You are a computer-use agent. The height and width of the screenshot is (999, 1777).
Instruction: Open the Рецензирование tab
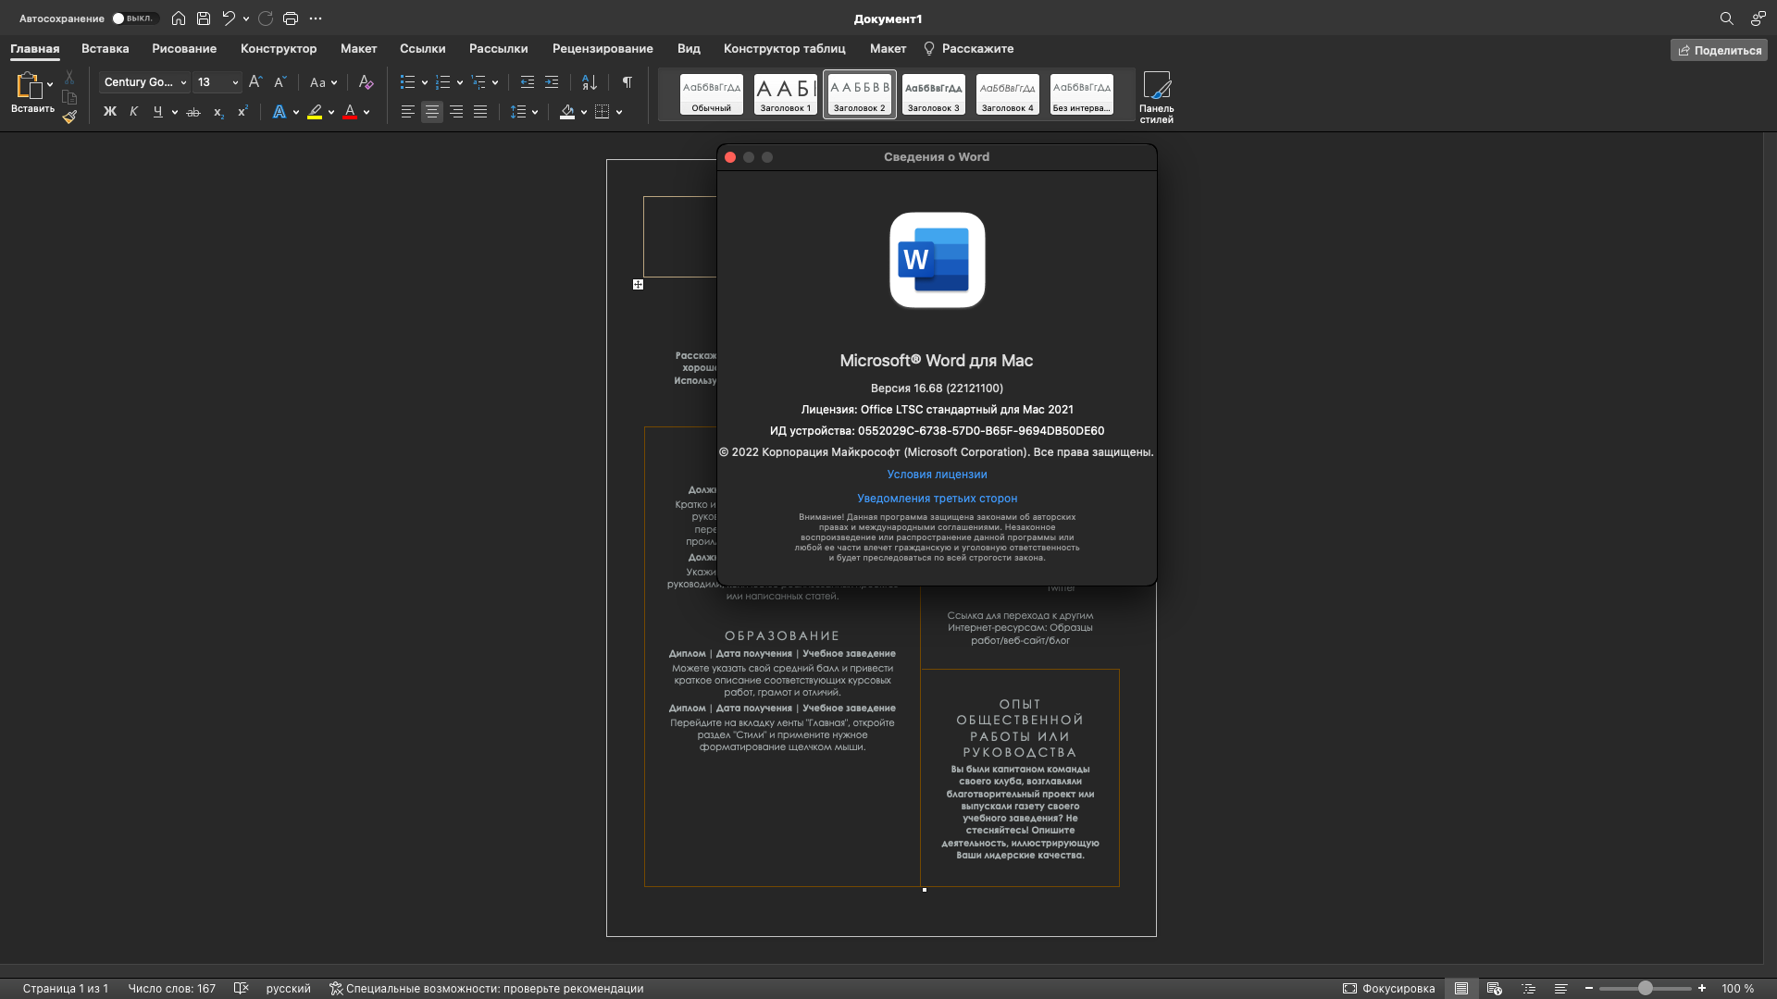(x=603, y=49)
